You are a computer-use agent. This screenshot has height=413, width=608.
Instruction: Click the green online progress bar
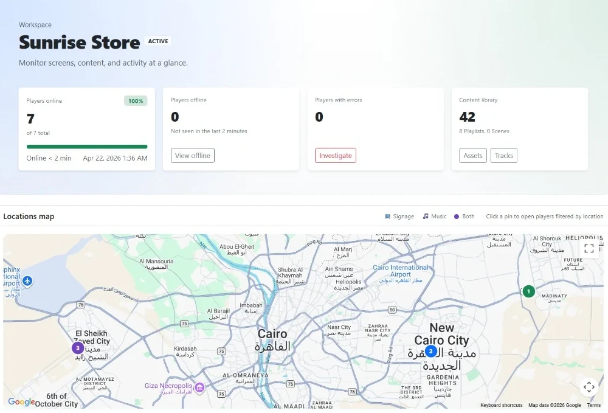pyautogui.click(x=86, y=147)
